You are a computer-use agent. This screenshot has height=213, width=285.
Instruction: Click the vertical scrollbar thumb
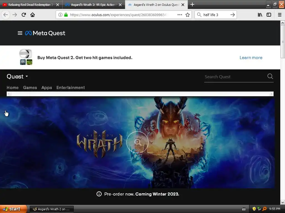pos(282,42)
